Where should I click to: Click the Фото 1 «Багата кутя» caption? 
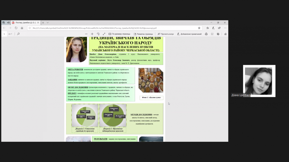tap(152, 97)
